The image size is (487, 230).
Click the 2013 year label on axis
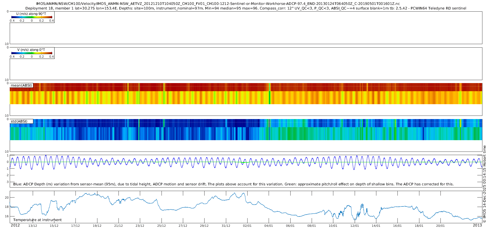tap(477, 225)
